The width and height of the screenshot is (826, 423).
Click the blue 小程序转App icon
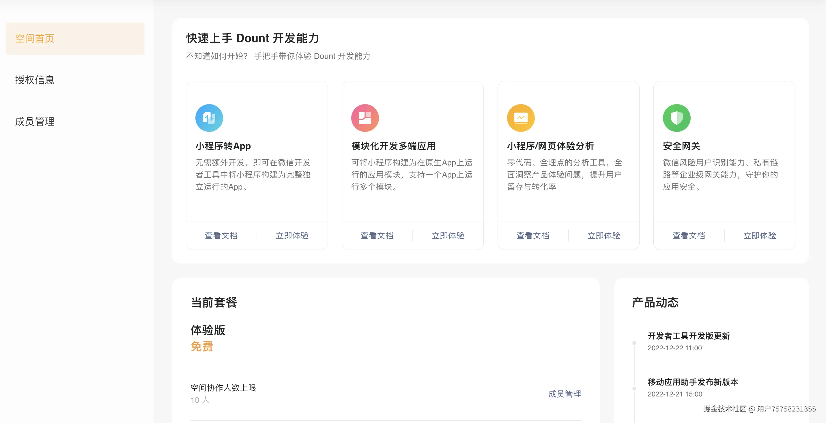(209, 118)
